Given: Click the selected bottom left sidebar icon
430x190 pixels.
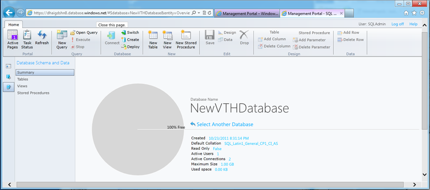Looking at the screenshot, I should point(8,87).
